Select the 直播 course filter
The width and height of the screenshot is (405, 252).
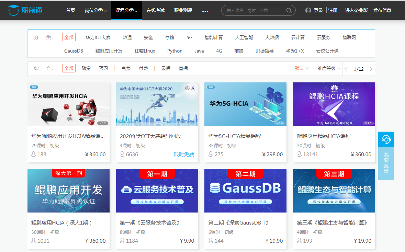(183, 68)
